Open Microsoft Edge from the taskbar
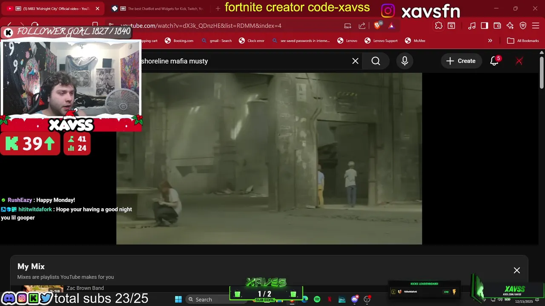The height and width of the screenshot is (306, 545). [305, 299]
